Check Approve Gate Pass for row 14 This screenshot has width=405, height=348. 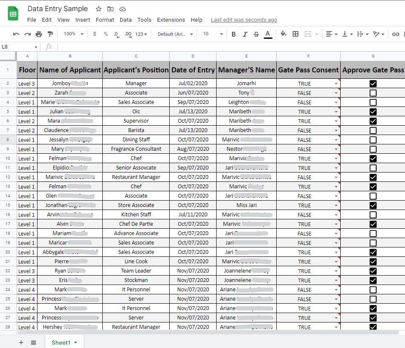pos(373,196)
